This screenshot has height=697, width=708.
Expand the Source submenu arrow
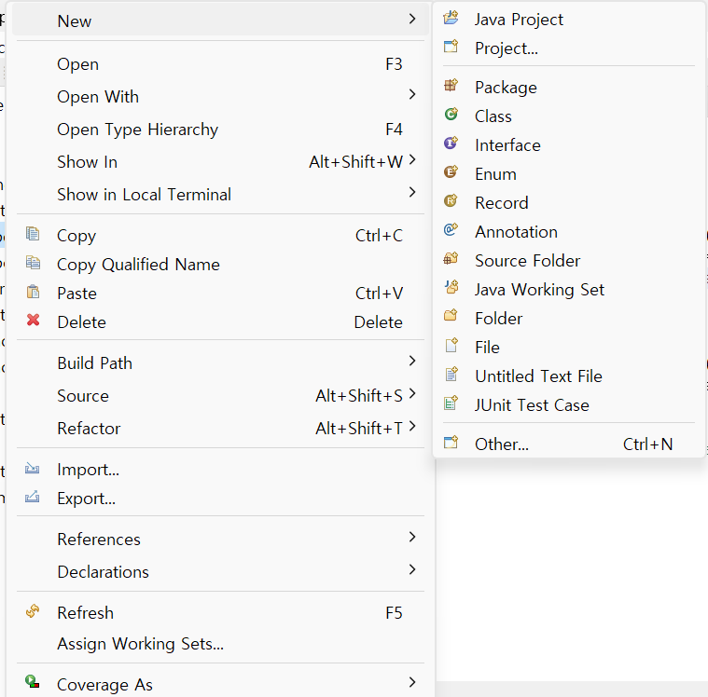[411, 394]
